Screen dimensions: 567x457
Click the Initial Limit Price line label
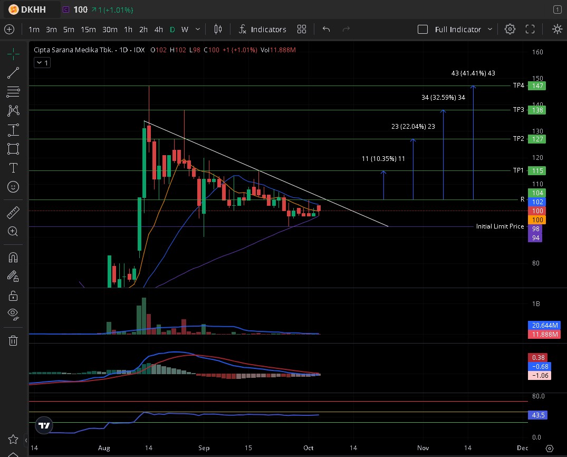pyautogui.click(x=499, y=226)
